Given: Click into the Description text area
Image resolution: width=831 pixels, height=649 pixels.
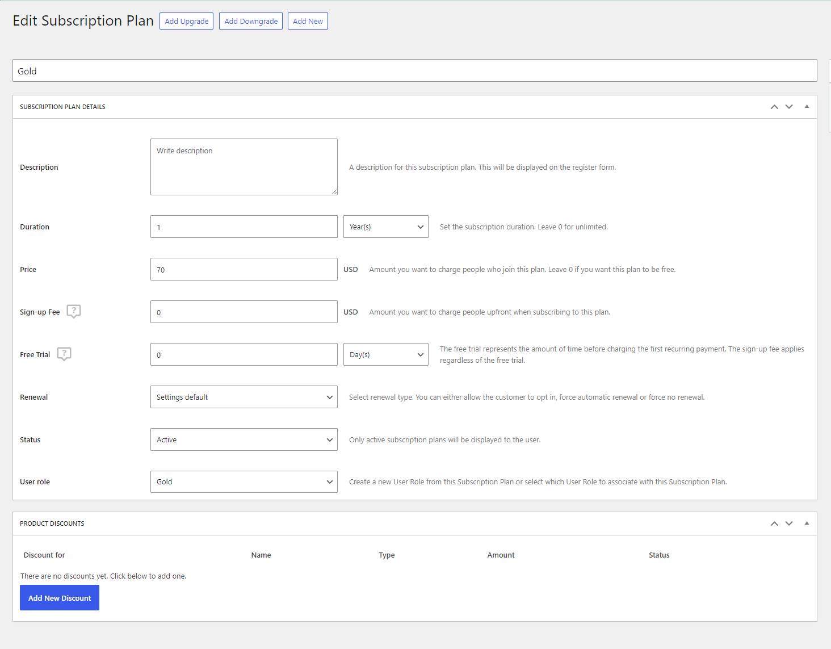Looking at the screenshot, I should tap(244, 167).
